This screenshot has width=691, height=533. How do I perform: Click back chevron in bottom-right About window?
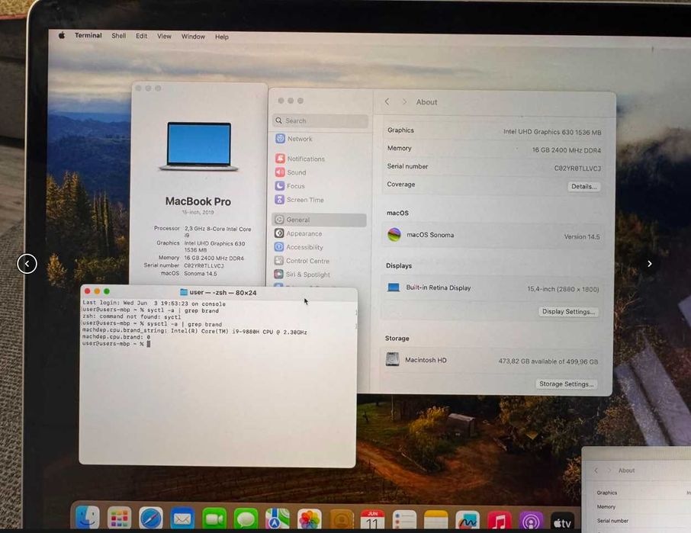(596, 470)
